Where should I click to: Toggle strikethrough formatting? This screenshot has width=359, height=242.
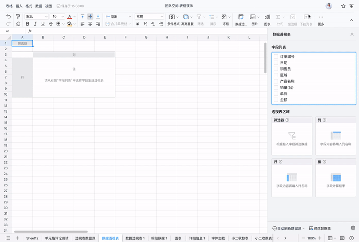pyautogui.click(x=51, y=24)
